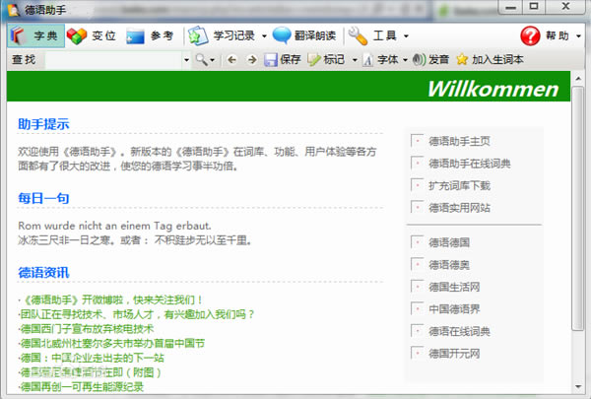
Task: Open the search history dropdown arrow
Action: (186, 59)
